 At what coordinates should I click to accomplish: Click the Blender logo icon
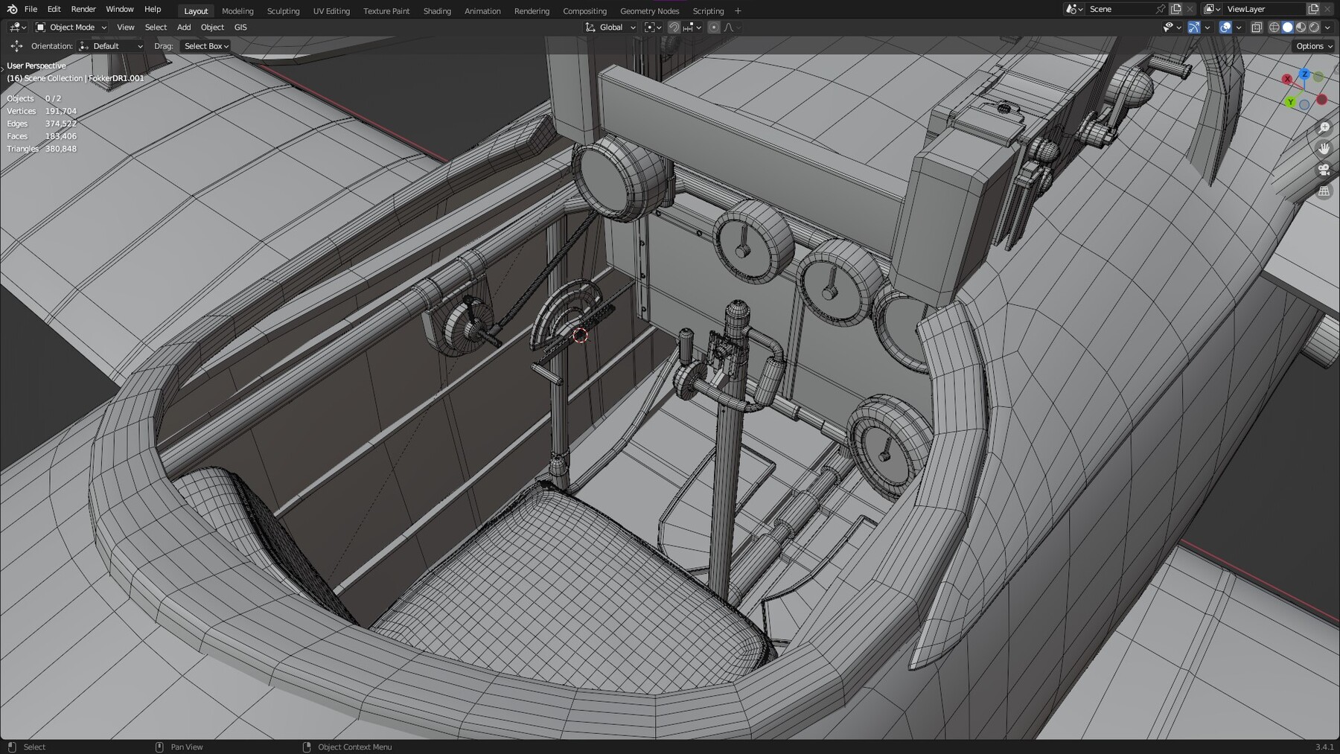tap(12, 10)
